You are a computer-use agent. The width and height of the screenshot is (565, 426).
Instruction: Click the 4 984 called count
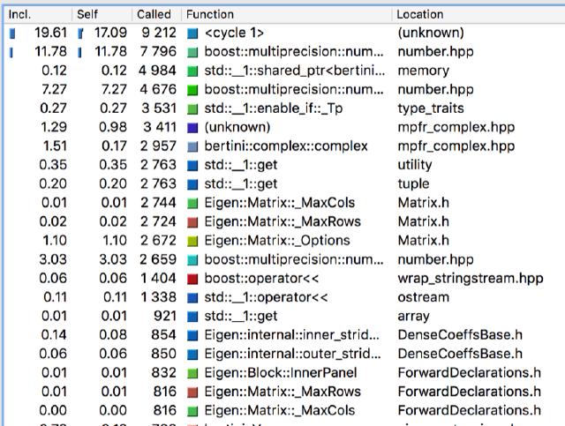point(157,71)
